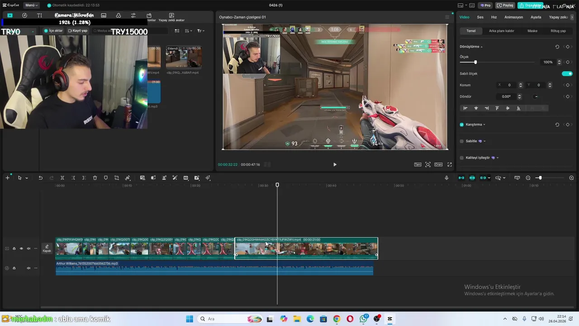Zoom out the timeline with minus magnifier
The width and height of the screenshot is (579, 326).
click(x=528, y=178)
